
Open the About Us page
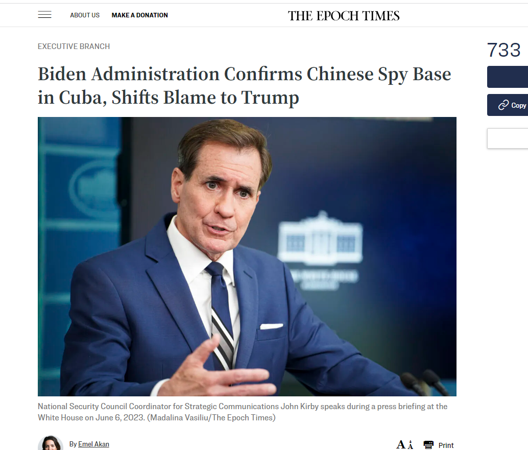point(85,15)
